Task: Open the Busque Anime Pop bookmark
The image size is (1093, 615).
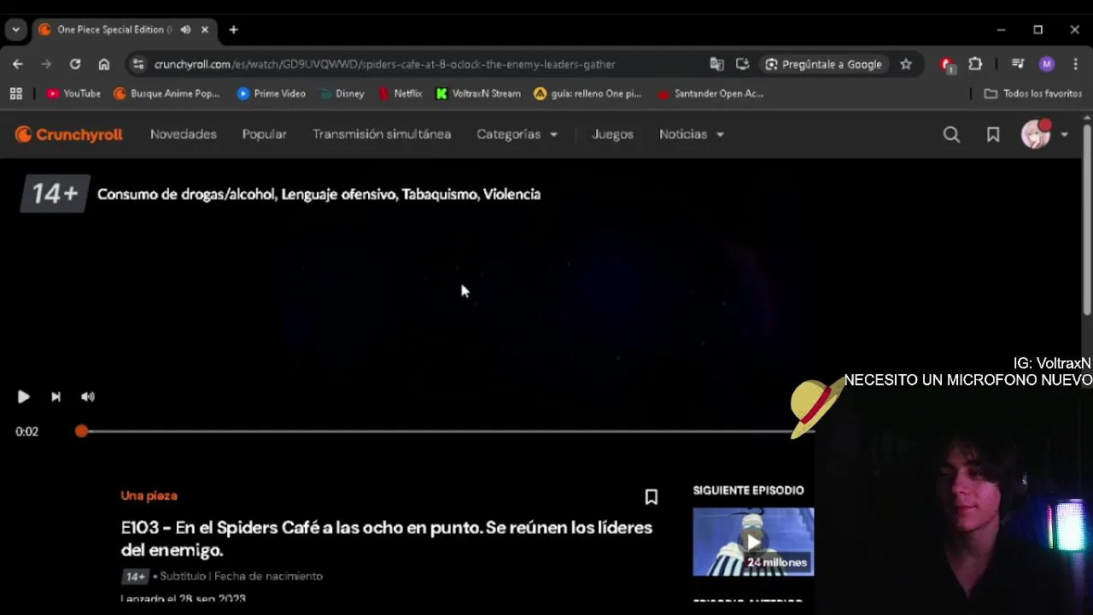Action: [x=167, y=94]
